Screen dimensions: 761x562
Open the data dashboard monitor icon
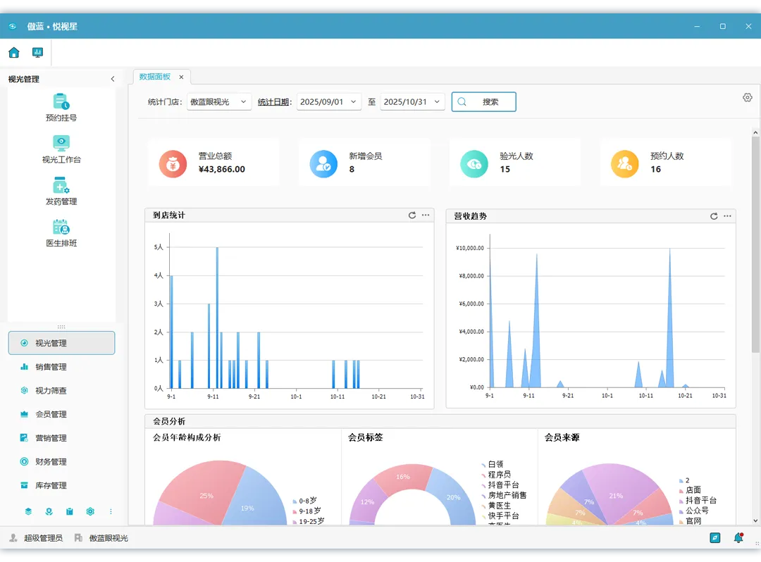pyautogui.click(x=37, y=52)
